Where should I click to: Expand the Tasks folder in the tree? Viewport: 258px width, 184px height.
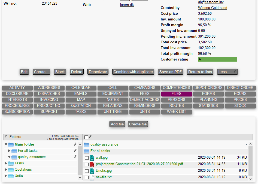(x=6, y=163)
